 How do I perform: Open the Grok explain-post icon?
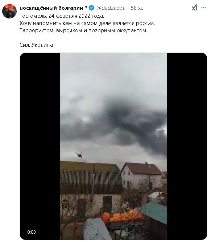tap(194, 8)
